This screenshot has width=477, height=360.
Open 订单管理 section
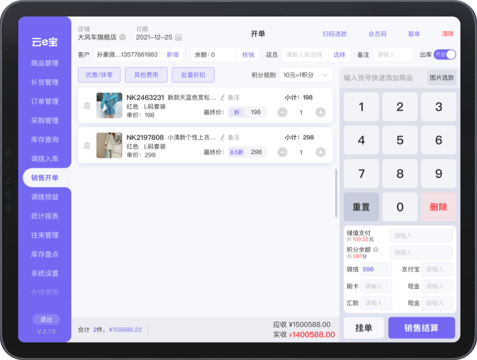[x=45, y=102]
